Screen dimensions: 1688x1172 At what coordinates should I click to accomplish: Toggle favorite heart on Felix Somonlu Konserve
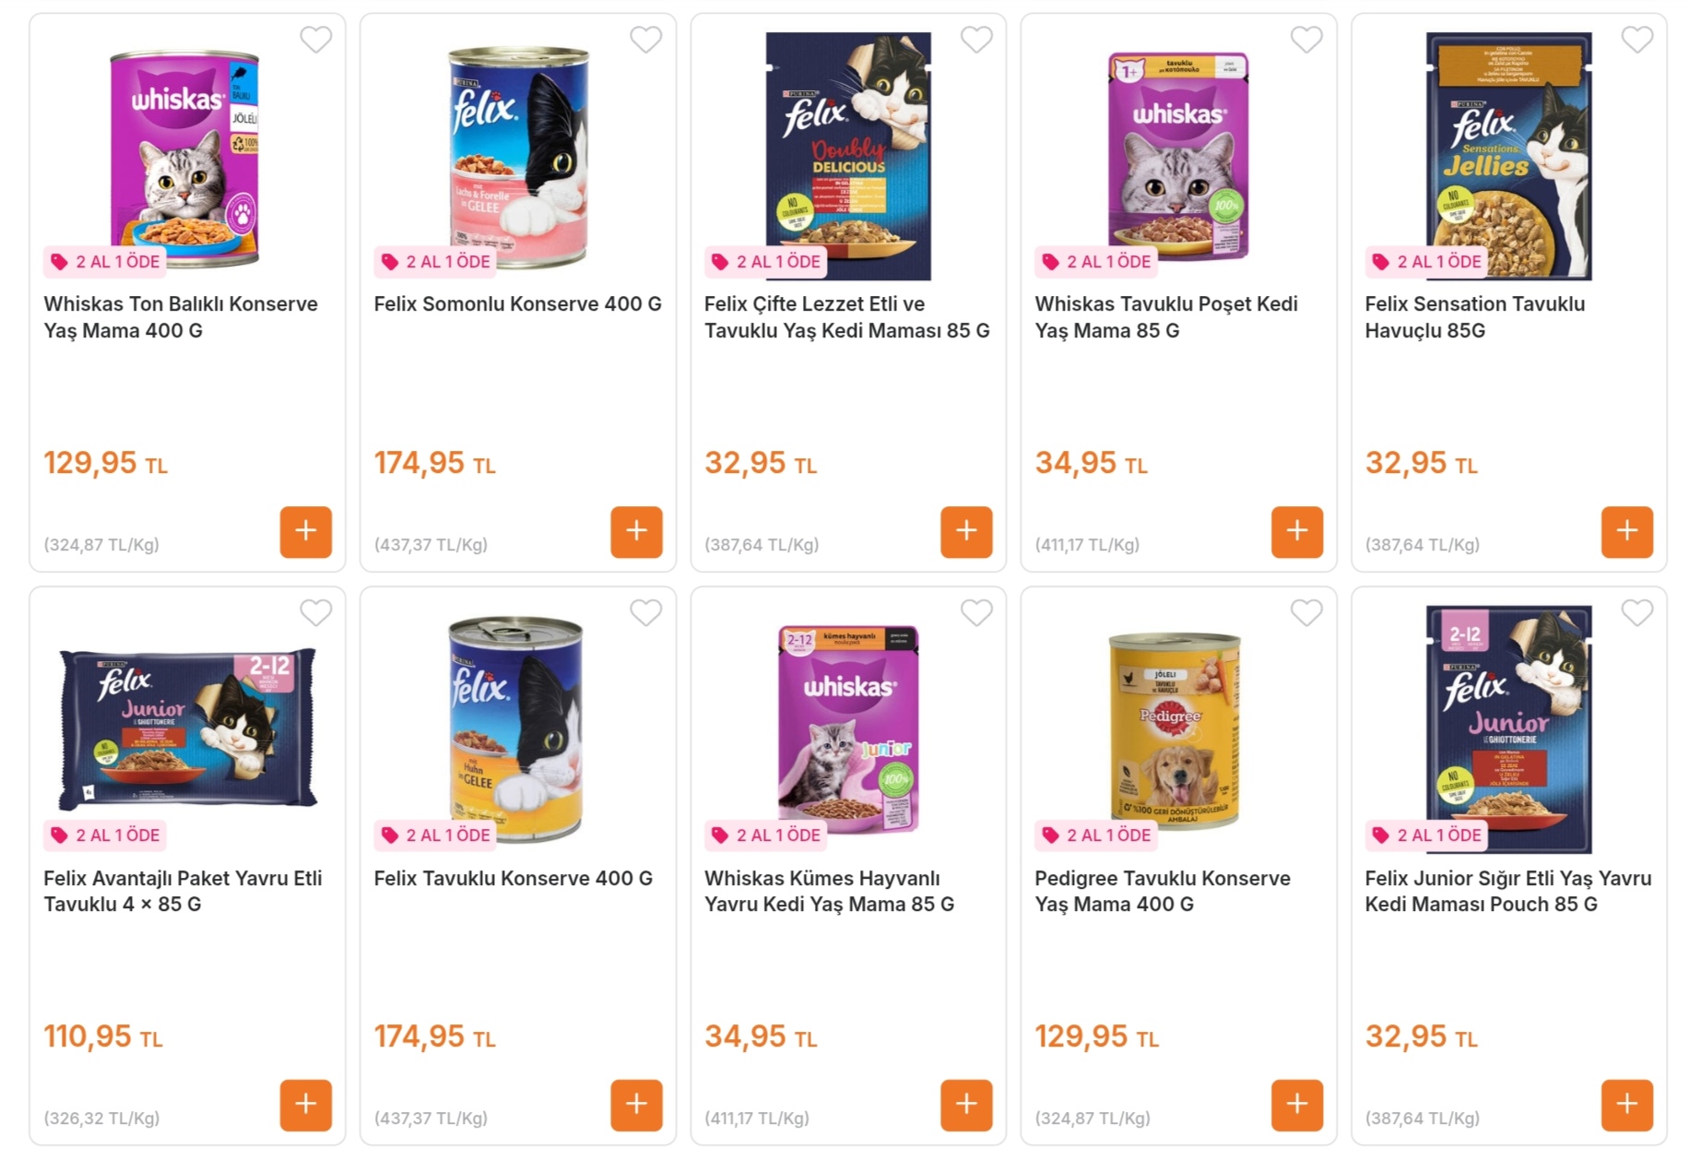(x=645, y=40)
